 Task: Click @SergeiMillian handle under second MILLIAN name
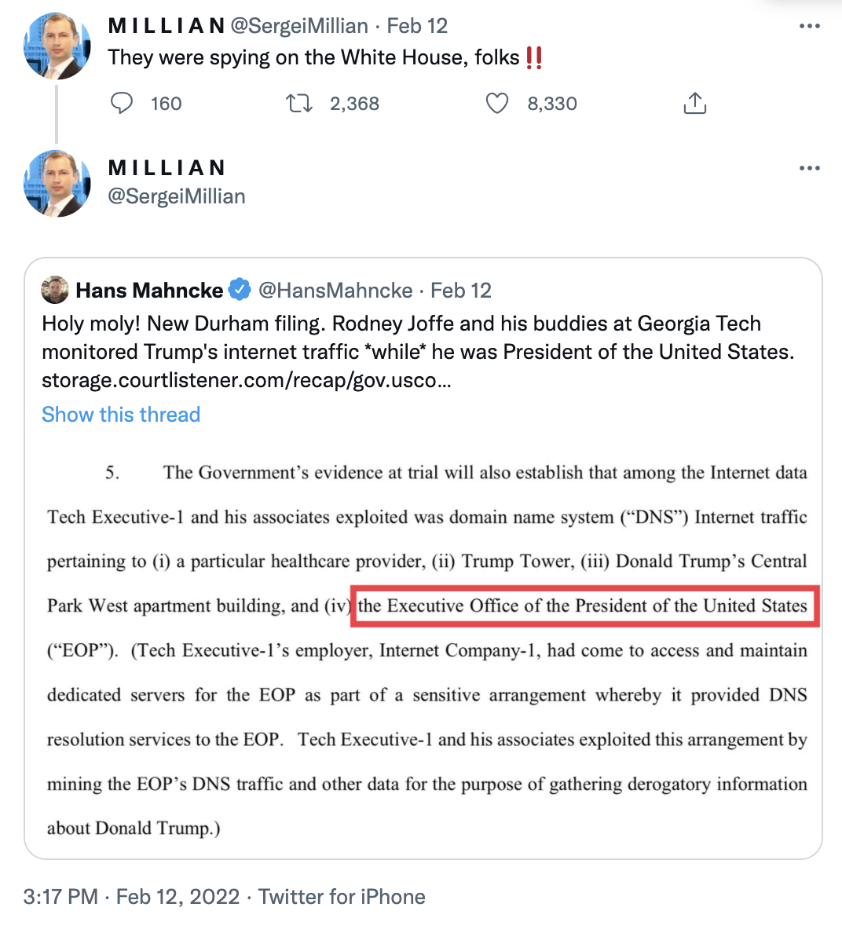[x=177, y=196]
